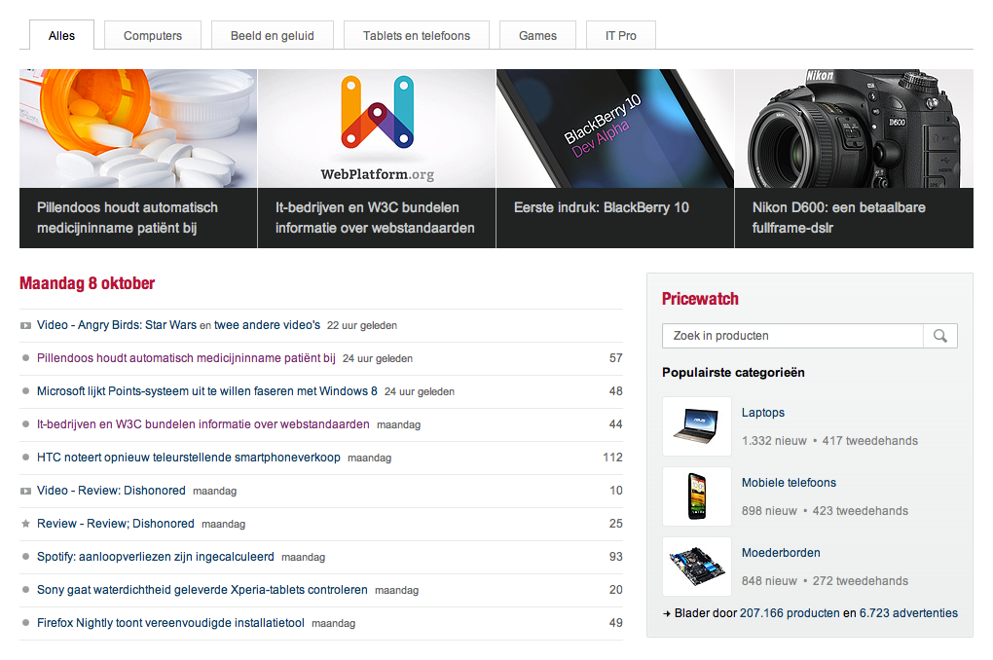Click the star icon beside Review; Dishonored
This screenshot has width=993, height=660.
(x=25, y=524)
